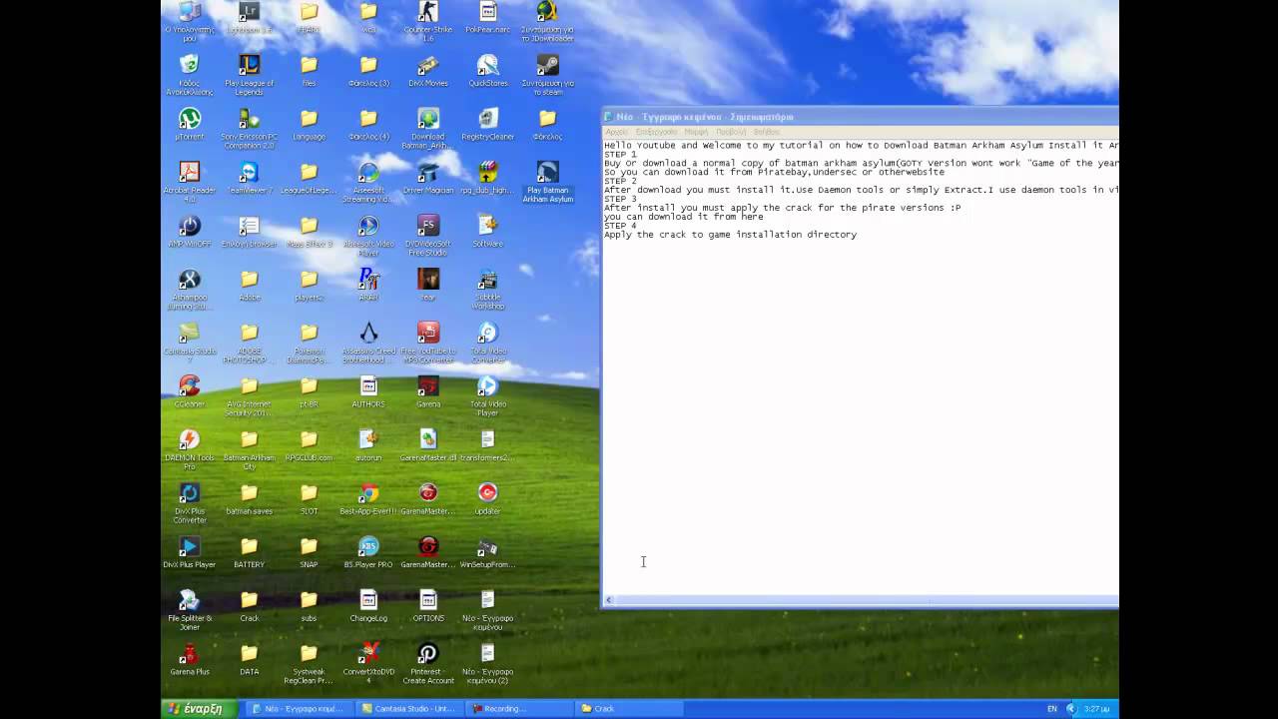Viewport: 1278px width, 719px height.
Task: Click the taskbar clock showing 3:27
Action: point(1096,709)
